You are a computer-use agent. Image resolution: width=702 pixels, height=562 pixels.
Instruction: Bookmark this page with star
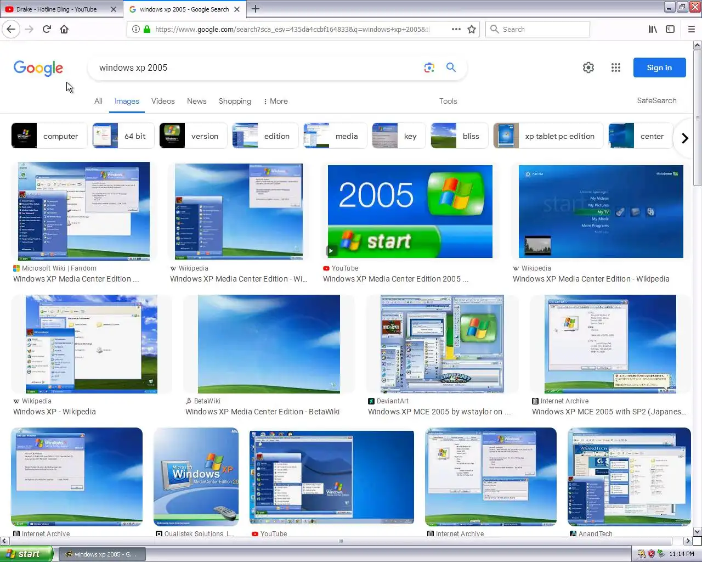point(472,29)
